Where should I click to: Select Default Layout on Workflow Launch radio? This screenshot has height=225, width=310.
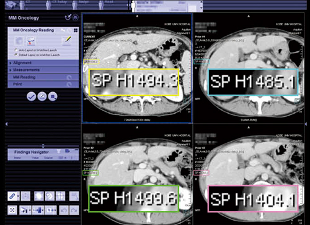pyautogui.click(x=16, y=55)
